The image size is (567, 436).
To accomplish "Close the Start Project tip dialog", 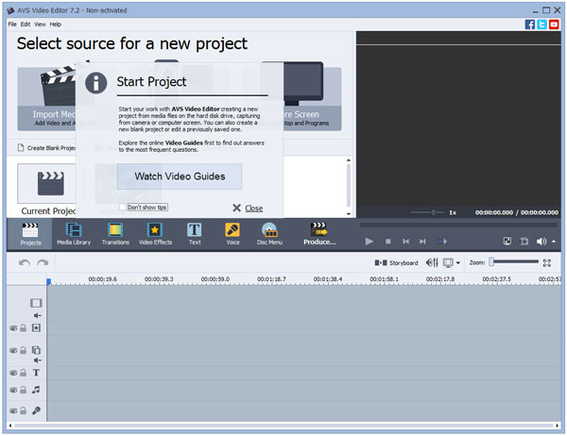I will [248, 208].
